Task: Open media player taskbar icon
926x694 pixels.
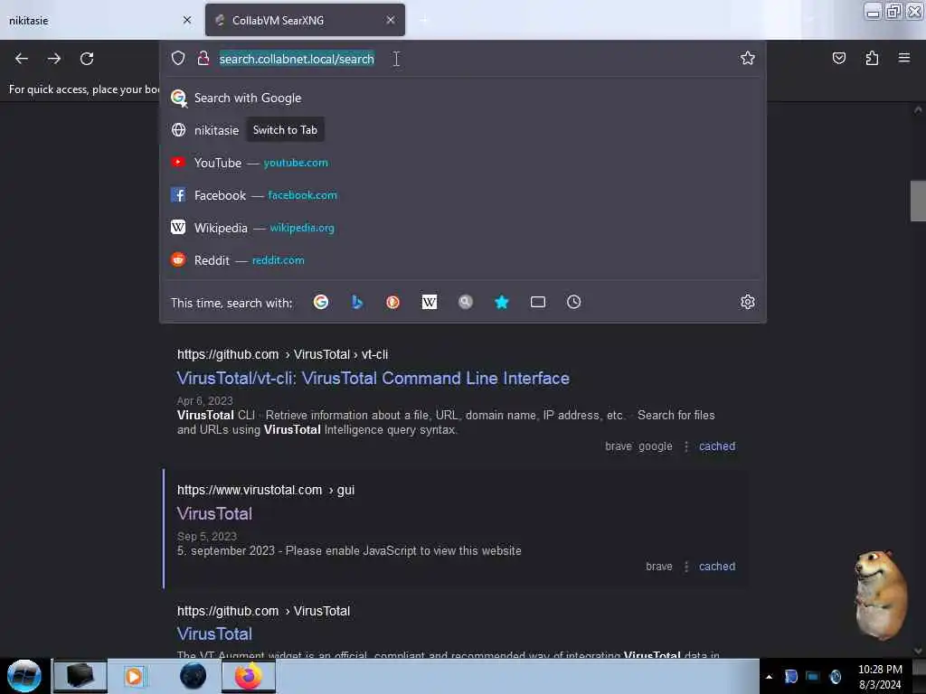Action: point(134,676)
